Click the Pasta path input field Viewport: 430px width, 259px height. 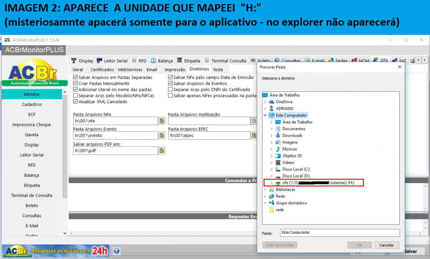pos(340,233)
